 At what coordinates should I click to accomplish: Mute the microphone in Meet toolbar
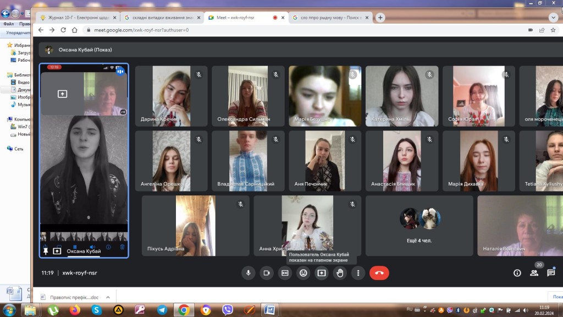(249, 272)
